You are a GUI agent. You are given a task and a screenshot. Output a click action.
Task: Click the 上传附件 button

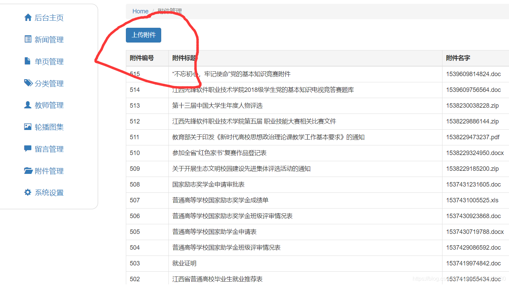143,35
